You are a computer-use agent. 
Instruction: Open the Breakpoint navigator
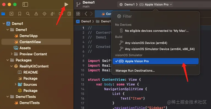point(61,14)
